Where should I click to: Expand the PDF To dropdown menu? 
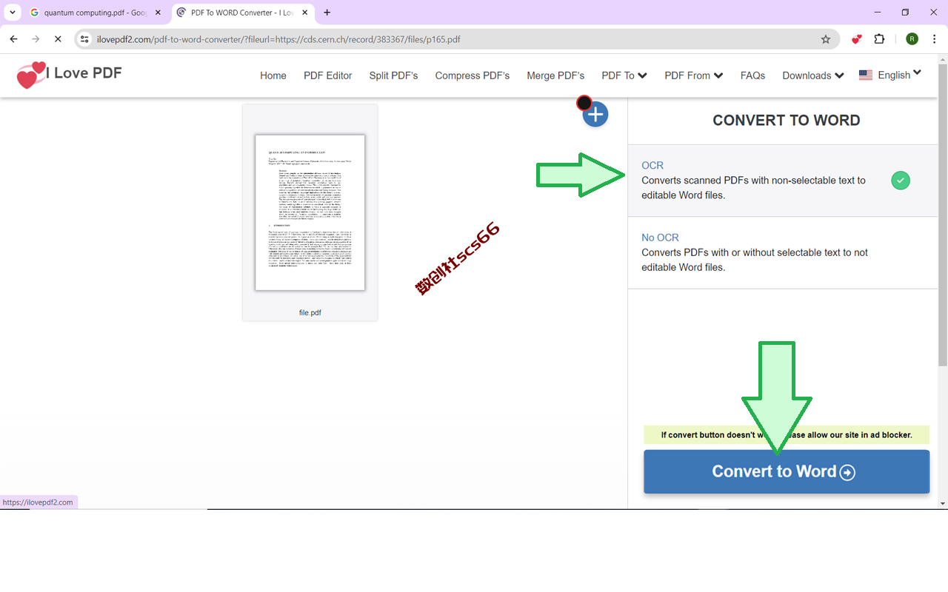[x=624, y=75]
